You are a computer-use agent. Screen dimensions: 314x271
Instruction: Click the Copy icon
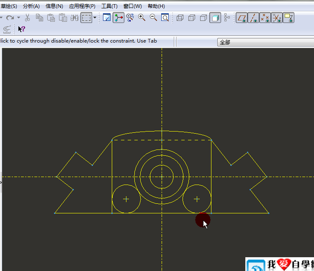(39, 18)
